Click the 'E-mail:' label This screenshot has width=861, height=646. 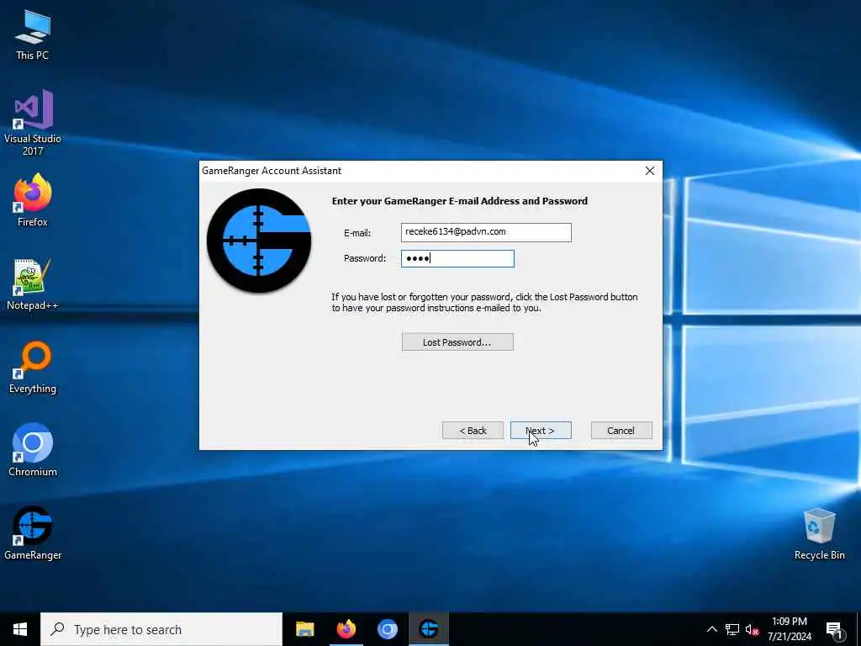point(357,233)
